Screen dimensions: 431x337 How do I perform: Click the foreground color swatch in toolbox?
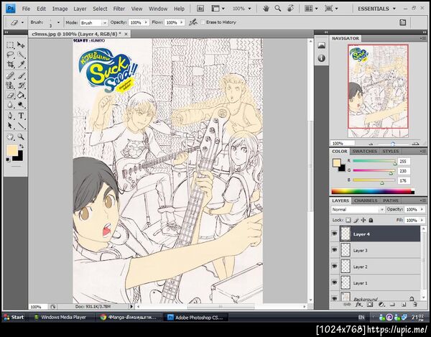click(x=11, y=151)
